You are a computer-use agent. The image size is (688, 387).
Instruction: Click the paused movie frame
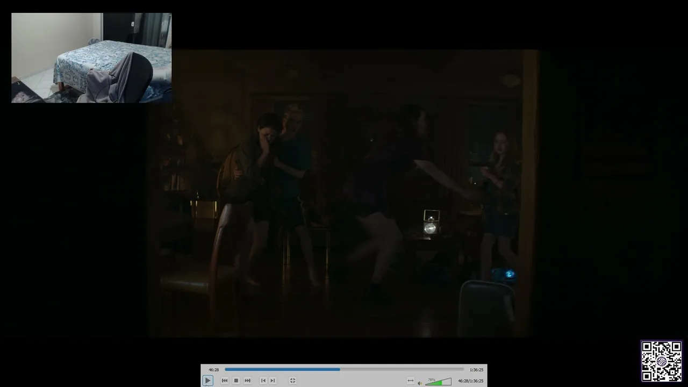click(344, 193)
